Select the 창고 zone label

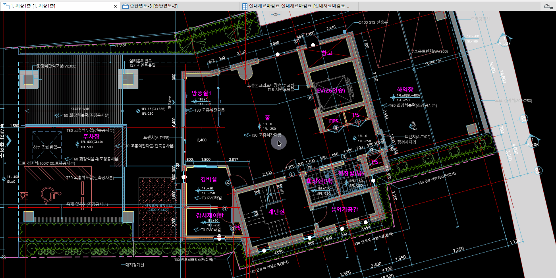326,53
